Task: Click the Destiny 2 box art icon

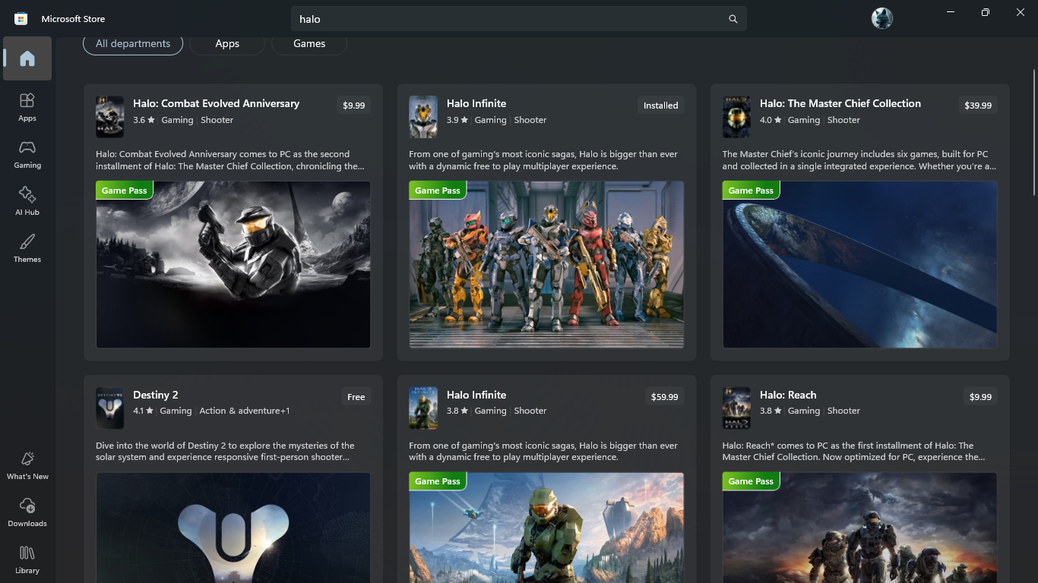Action: click(109, 408)
